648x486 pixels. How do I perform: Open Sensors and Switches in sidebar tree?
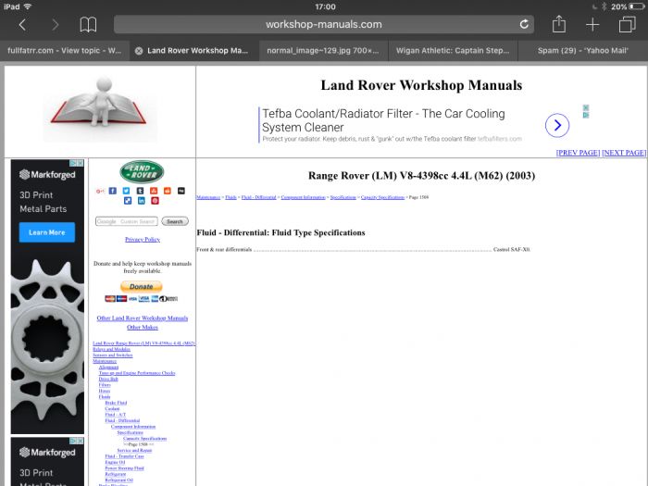click(x=113, y=355)
